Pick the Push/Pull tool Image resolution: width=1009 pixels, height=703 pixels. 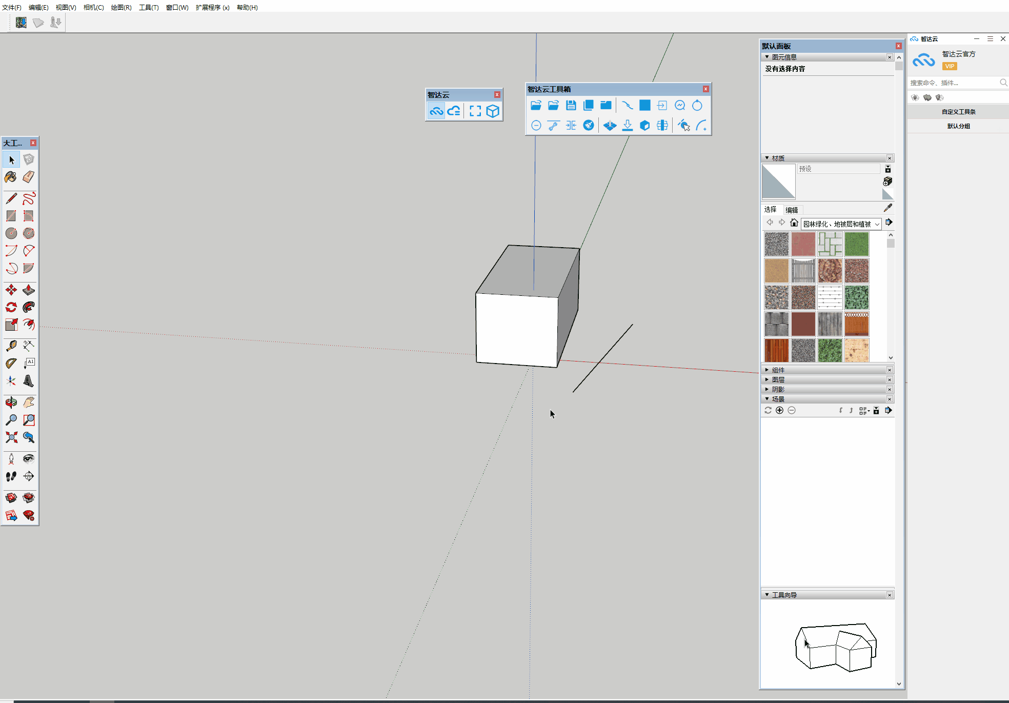point(29,290)
